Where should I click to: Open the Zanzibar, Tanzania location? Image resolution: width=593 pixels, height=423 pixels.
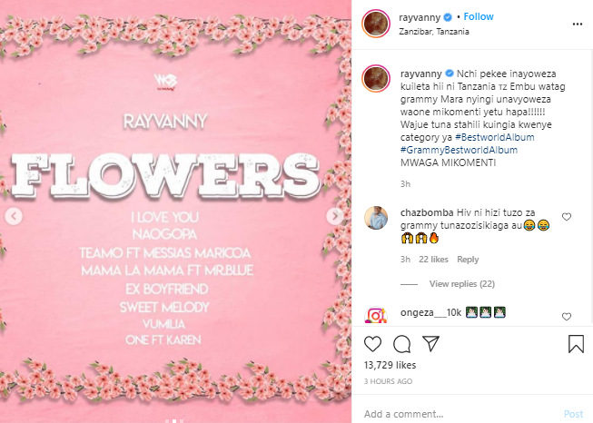click(434, 32)
